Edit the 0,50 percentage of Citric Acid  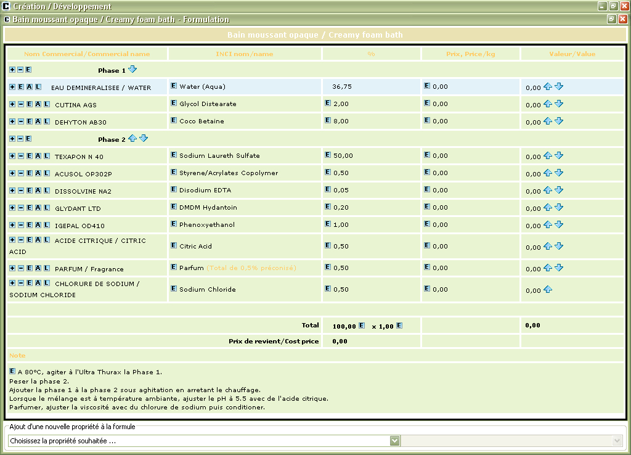pos(328,245)
